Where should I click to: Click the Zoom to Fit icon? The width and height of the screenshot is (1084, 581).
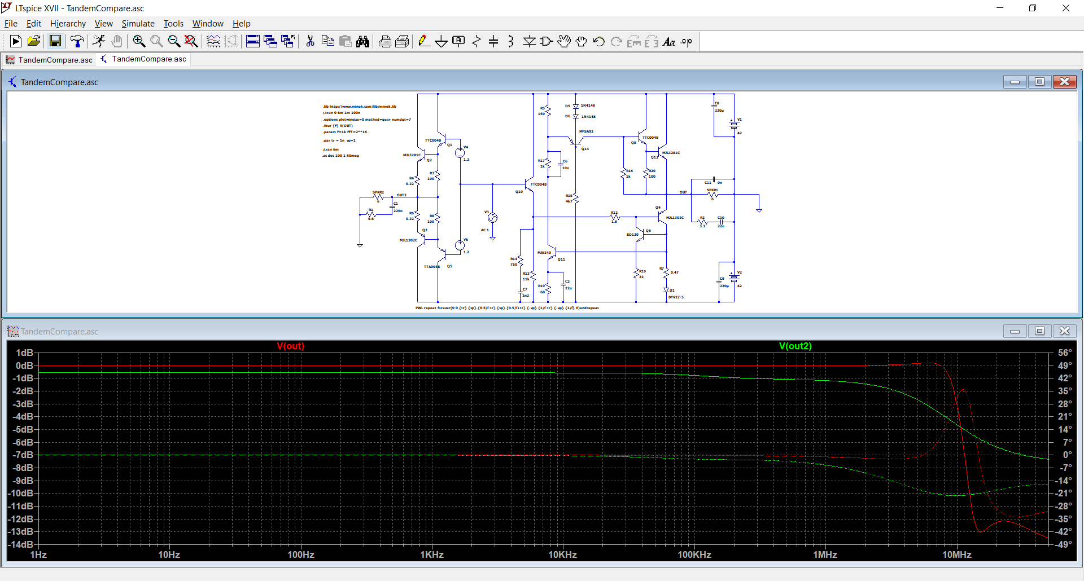[x=191, y=41]
